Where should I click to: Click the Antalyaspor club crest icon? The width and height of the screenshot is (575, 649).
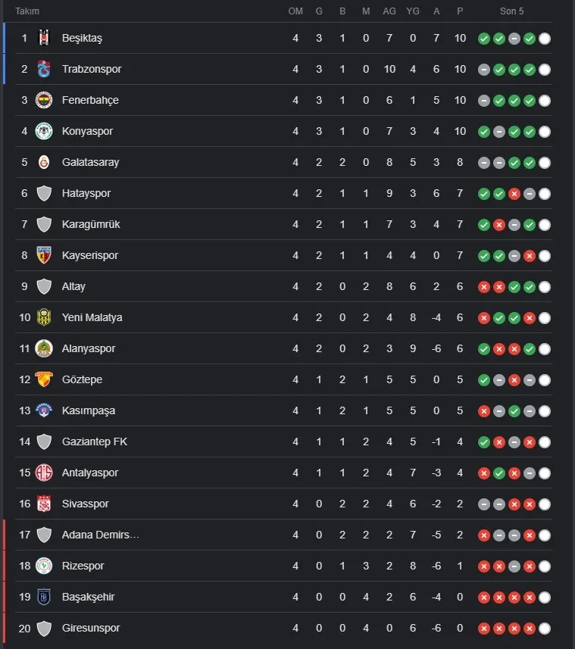(x=43, y=473)
